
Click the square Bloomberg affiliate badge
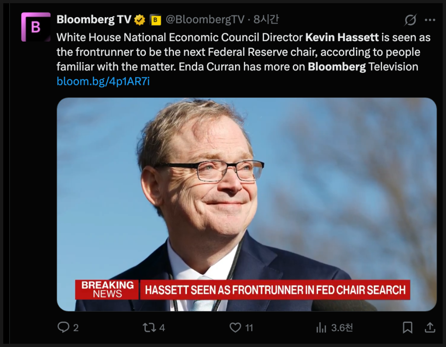pyautogui.click(x=156, y=20)
